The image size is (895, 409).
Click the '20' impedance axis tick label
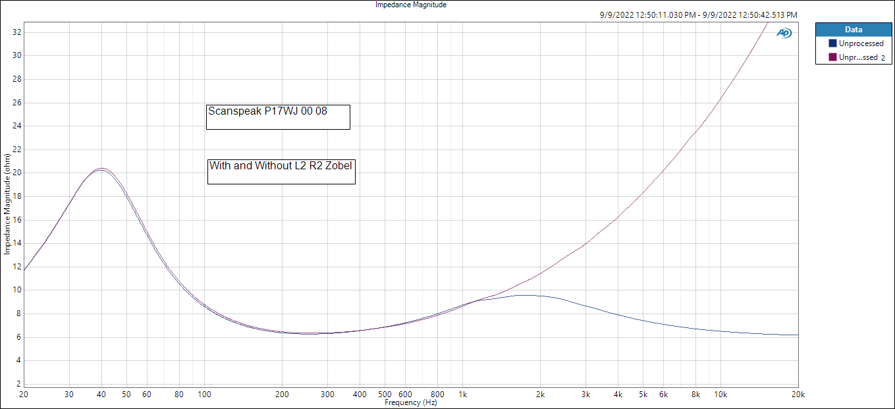[x=18, y=173]
